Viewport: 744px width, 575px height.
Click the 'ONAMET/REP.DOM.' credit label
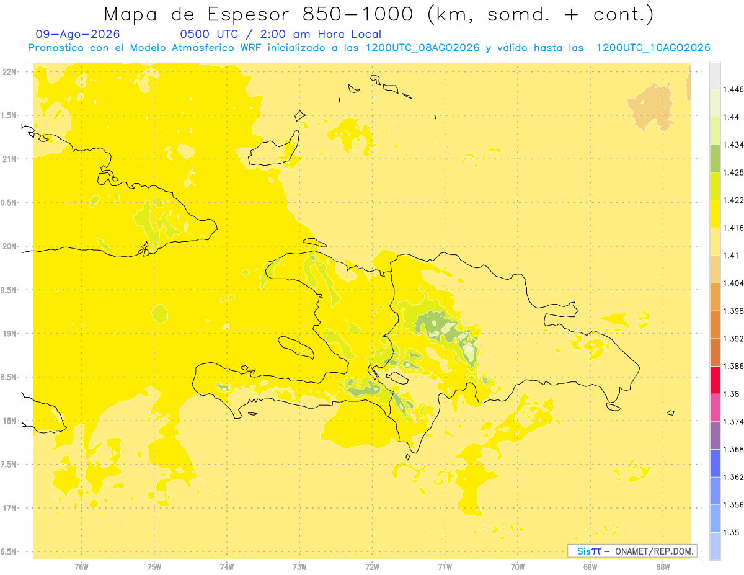point(654,551)
